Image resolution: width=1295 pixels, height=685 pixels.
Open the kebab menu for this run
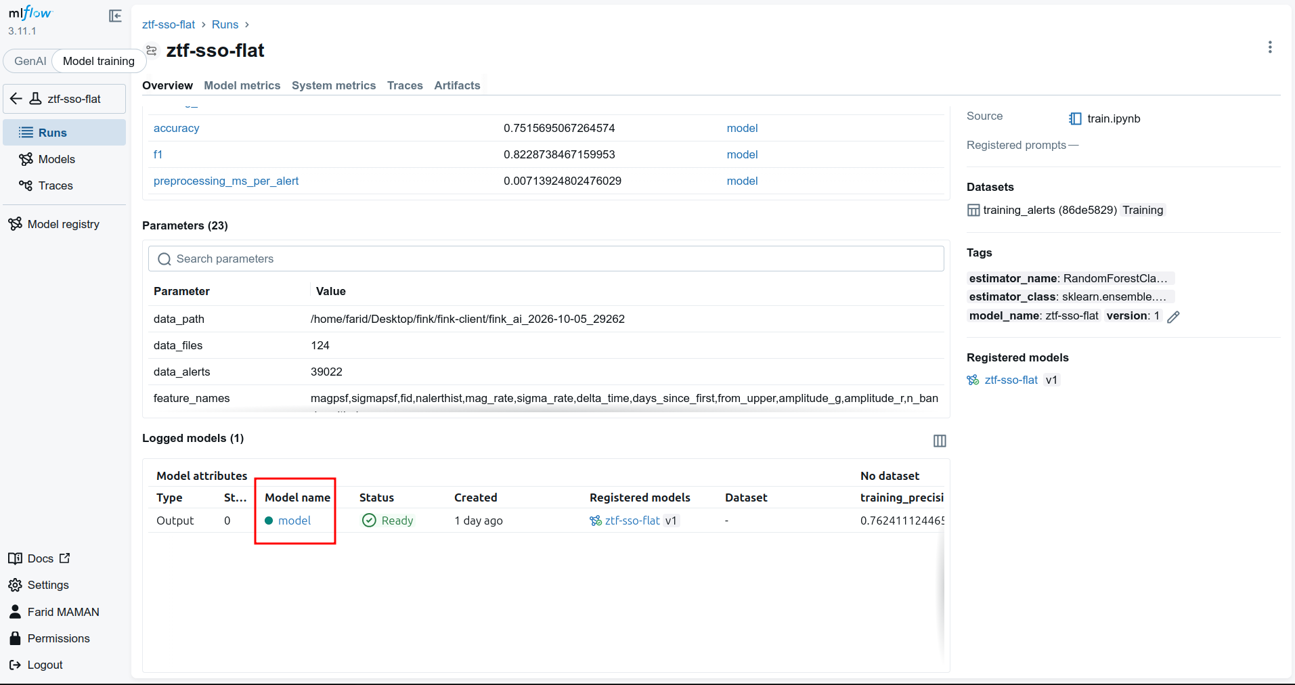(1269, 47)
